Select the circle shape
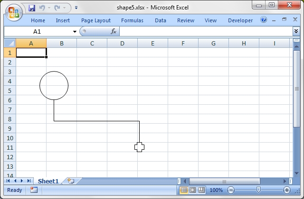 (54, 85)
